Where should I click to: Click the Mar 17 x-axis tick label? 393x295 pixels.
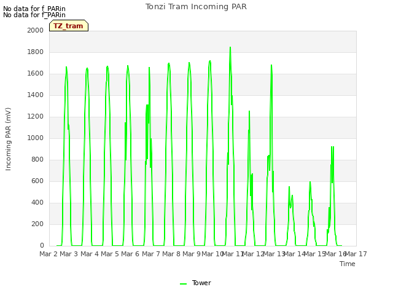[x=356, y=254]
